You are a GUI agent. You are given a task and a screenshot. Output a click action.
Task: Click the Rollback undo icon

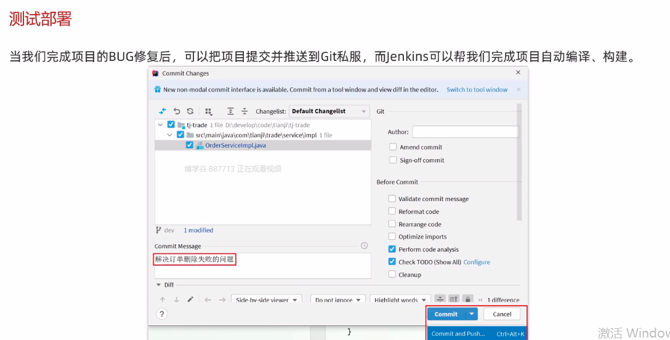(x=177, y=111)
